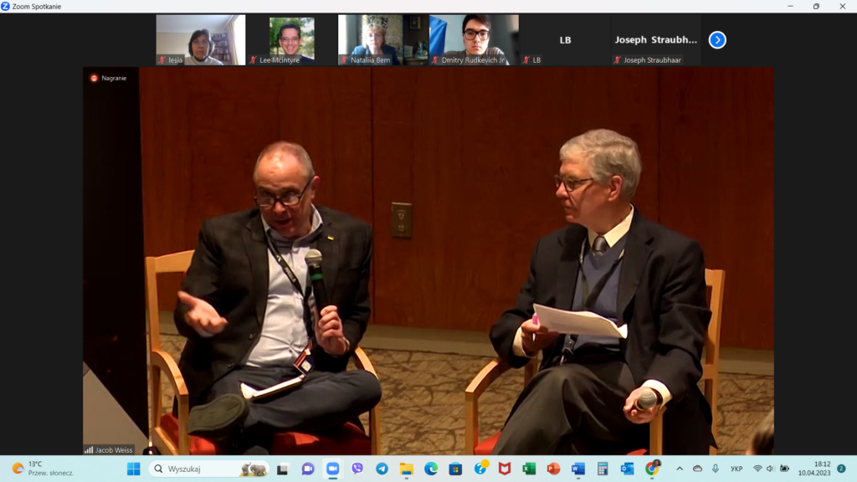Select Lee McIntyre's video thumbnail
The height and width of the screenshot is (482, 857).
click(291, 39)
